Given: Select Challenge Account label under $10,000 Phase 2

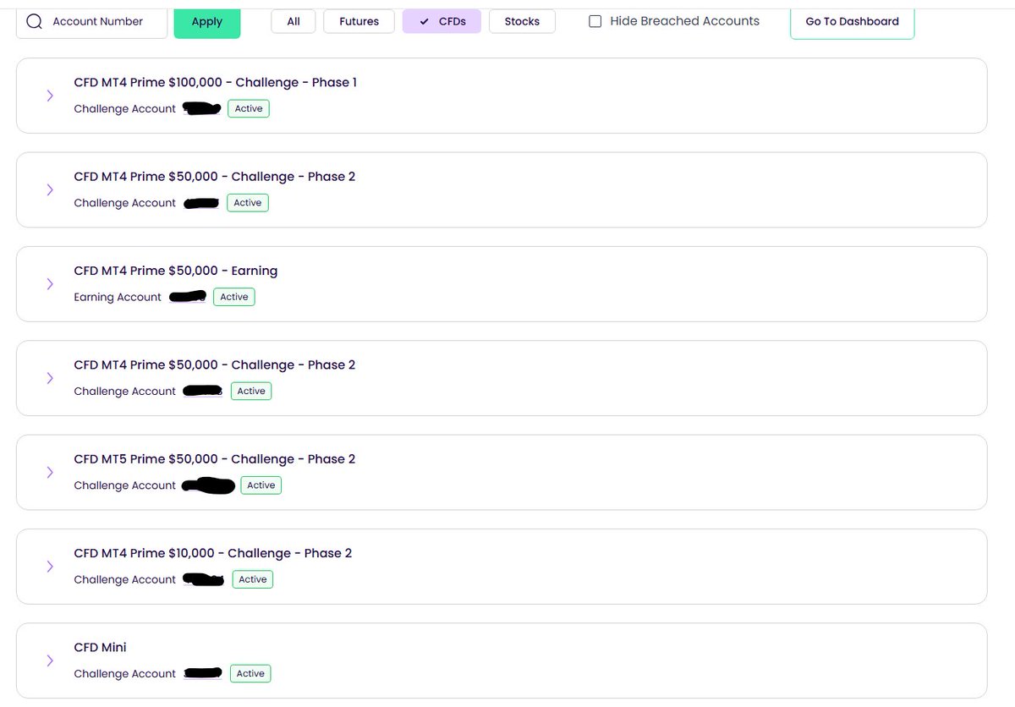Looking at the screenshot, I should 125,579.
